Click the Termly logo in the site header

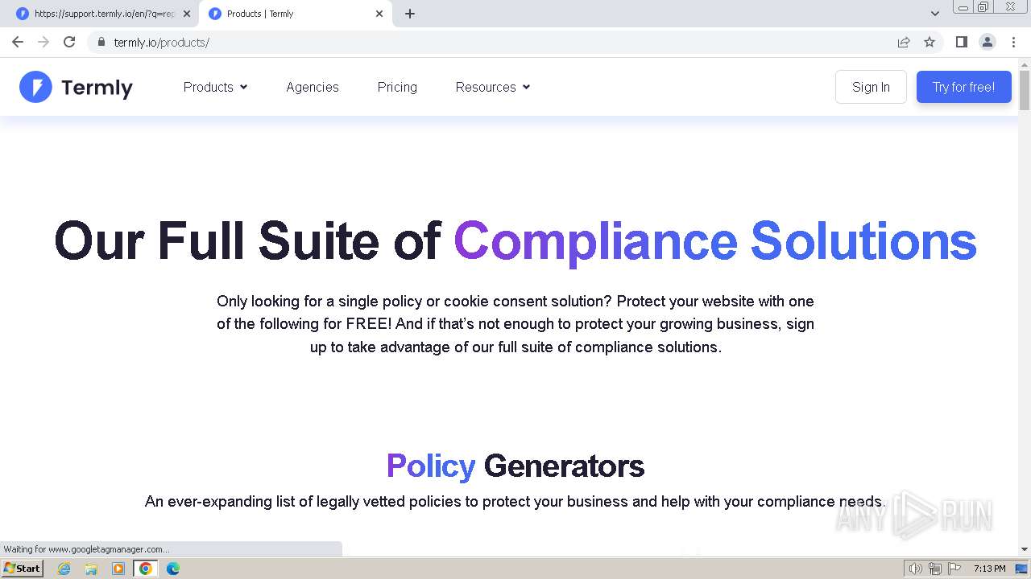[76, 87]
